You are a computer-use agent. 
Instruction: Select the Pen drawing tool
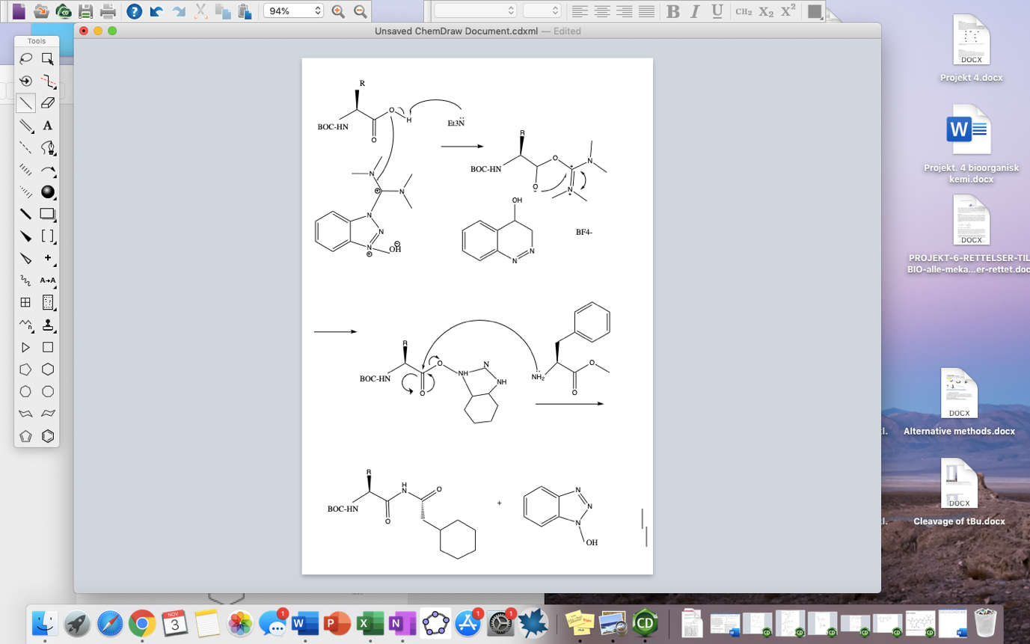[x=48, y=147]
